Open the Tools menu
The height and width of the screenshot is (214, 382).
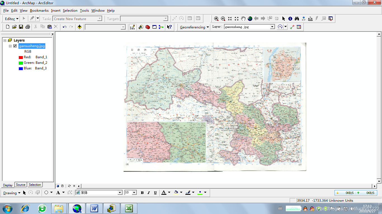[84, 10]
